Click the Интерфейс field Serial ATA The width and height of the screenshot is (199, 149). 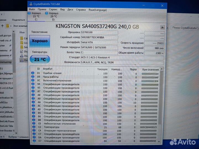click(x=99, y=42)
